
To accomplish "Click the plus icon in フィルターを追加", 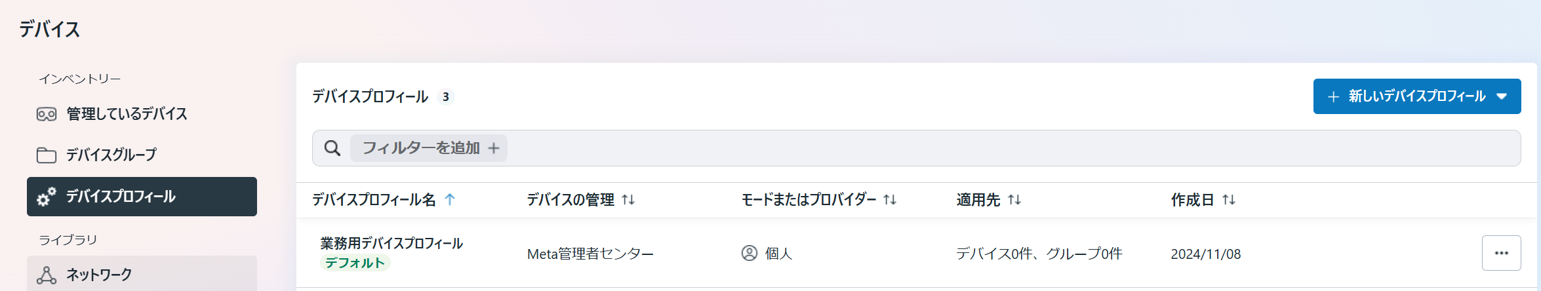I will tap(494, 149).
